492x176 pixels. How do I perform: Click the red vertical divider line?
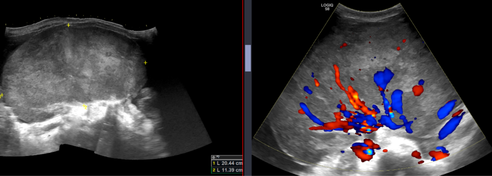[x=243, y=88]
